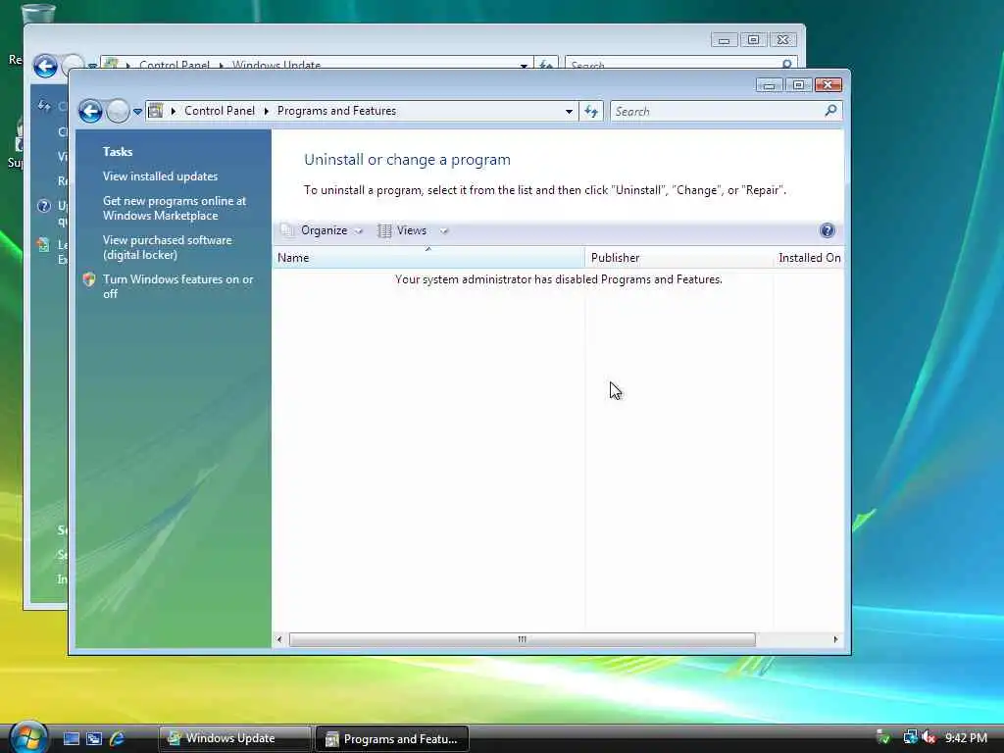Open the Windows Start orb
Image resolution: width=1004 pixels, height=753 pixels.
(28, 737)
